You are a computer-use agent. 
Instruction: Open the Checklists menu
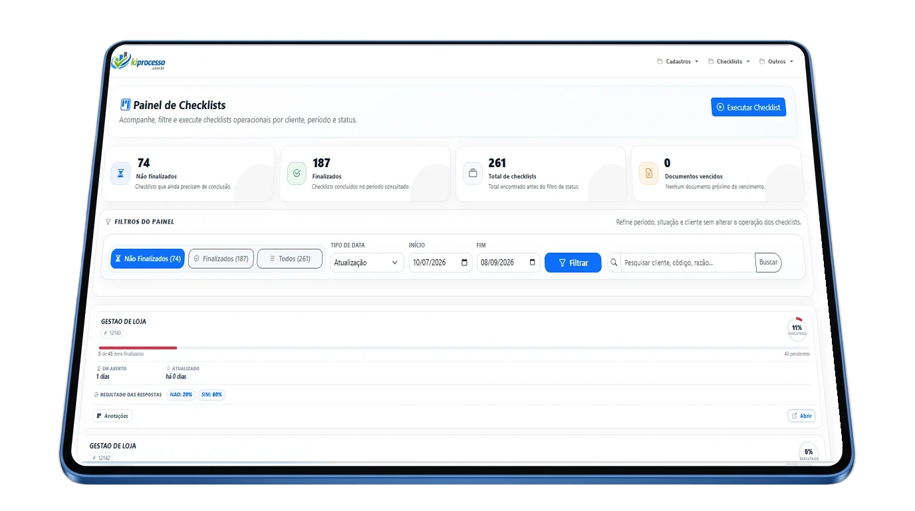(x=729, y=61)
